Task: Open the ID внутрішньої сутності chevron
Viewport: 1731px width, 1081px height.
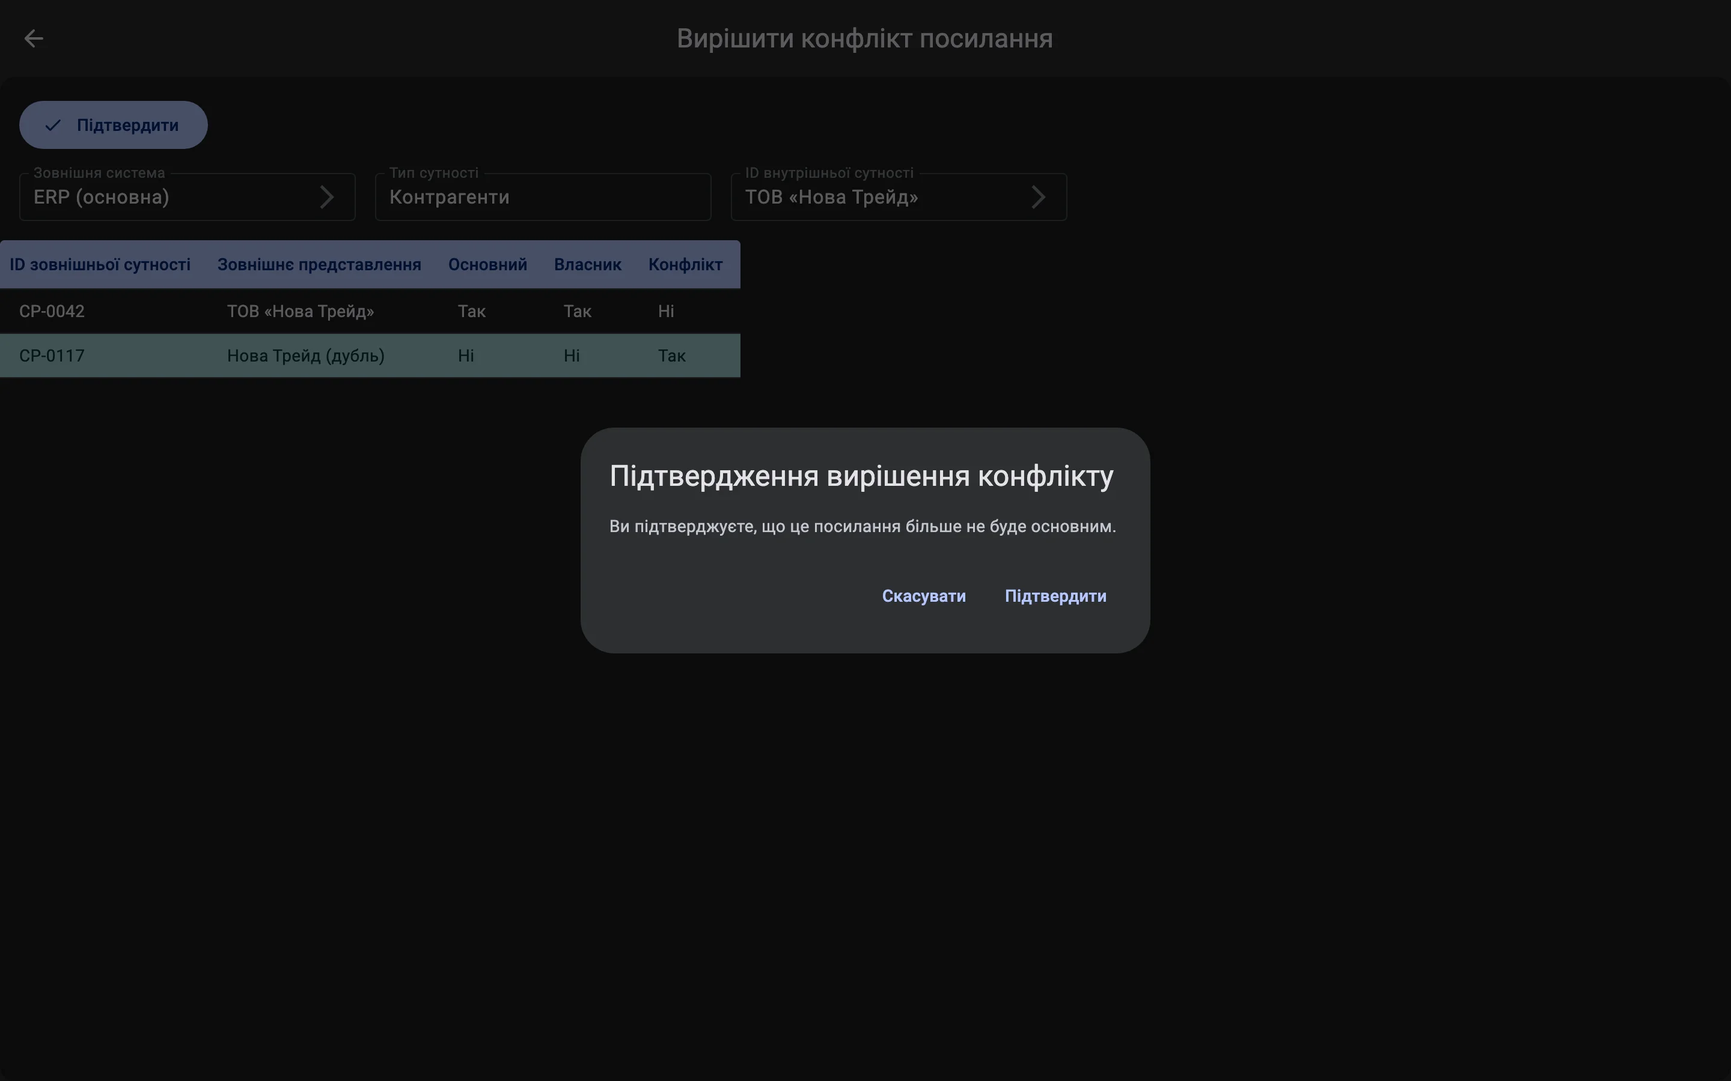Action: (1039, 198)
